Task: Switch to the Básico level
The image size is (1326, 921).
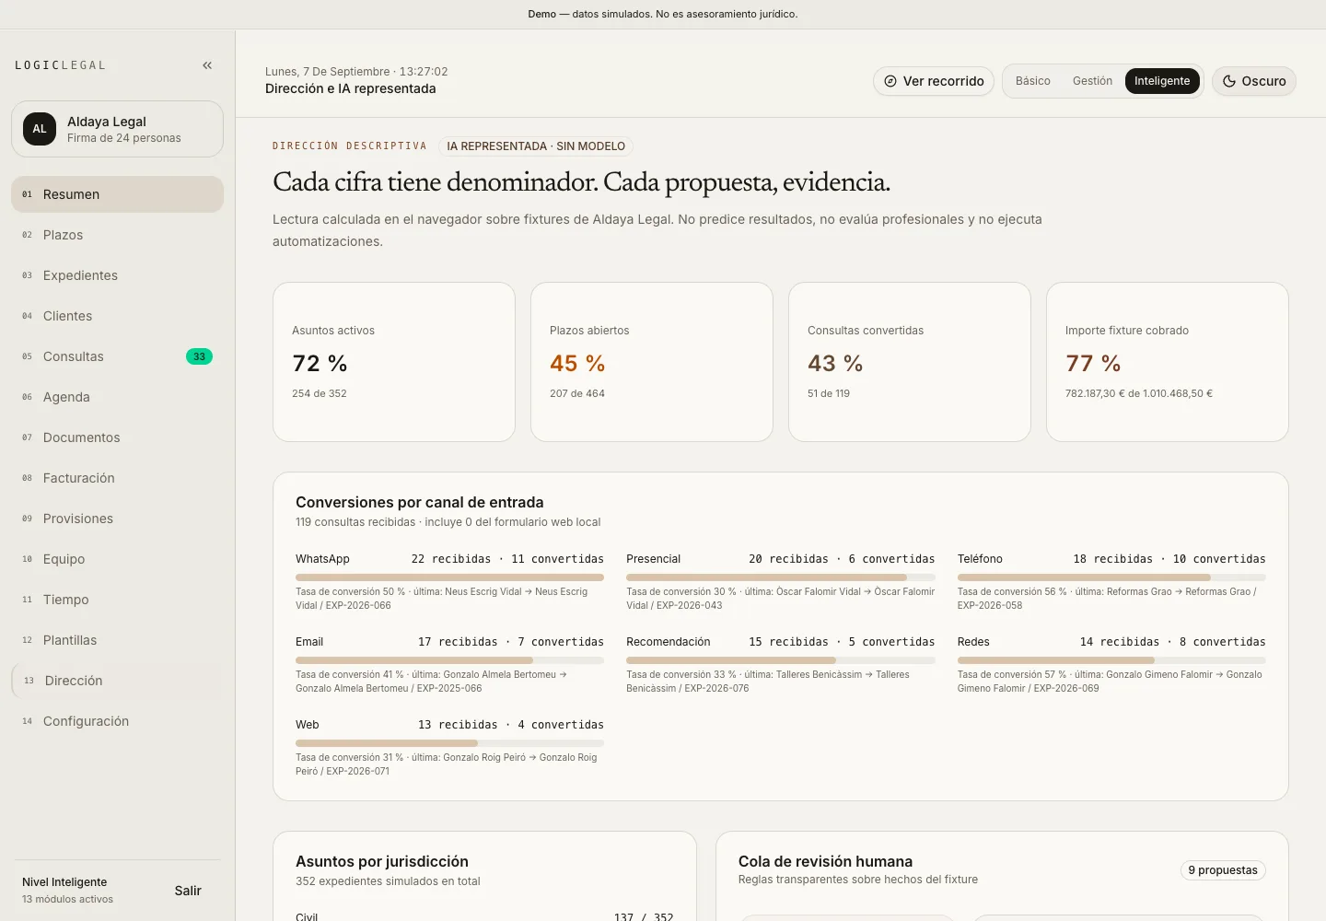Action: (1033, 81)
